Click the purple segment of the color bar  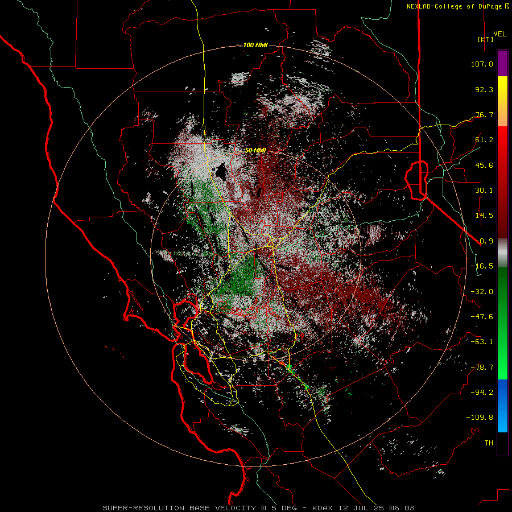pos(502,64)
